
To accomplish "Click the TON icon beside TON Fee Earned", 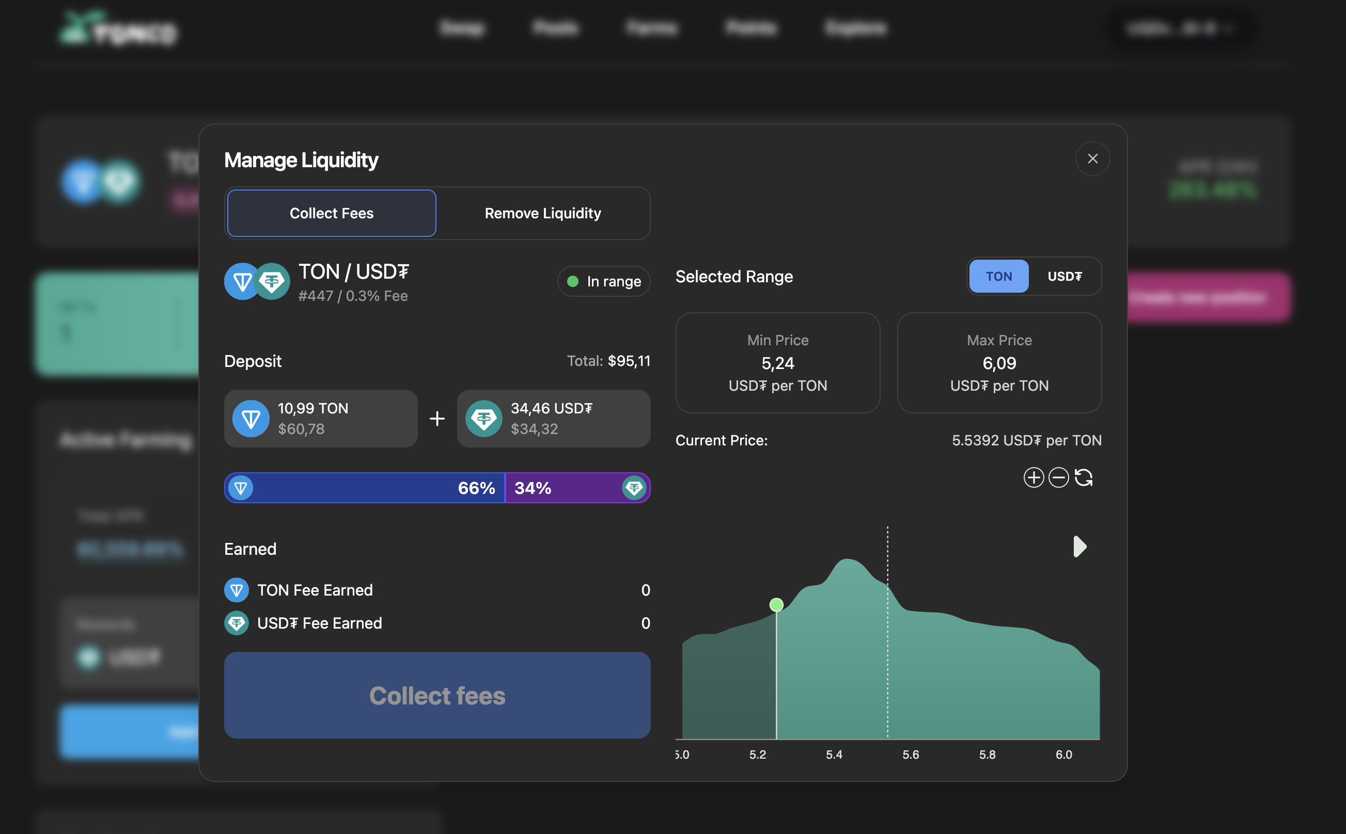I will [x=236, y=590].
